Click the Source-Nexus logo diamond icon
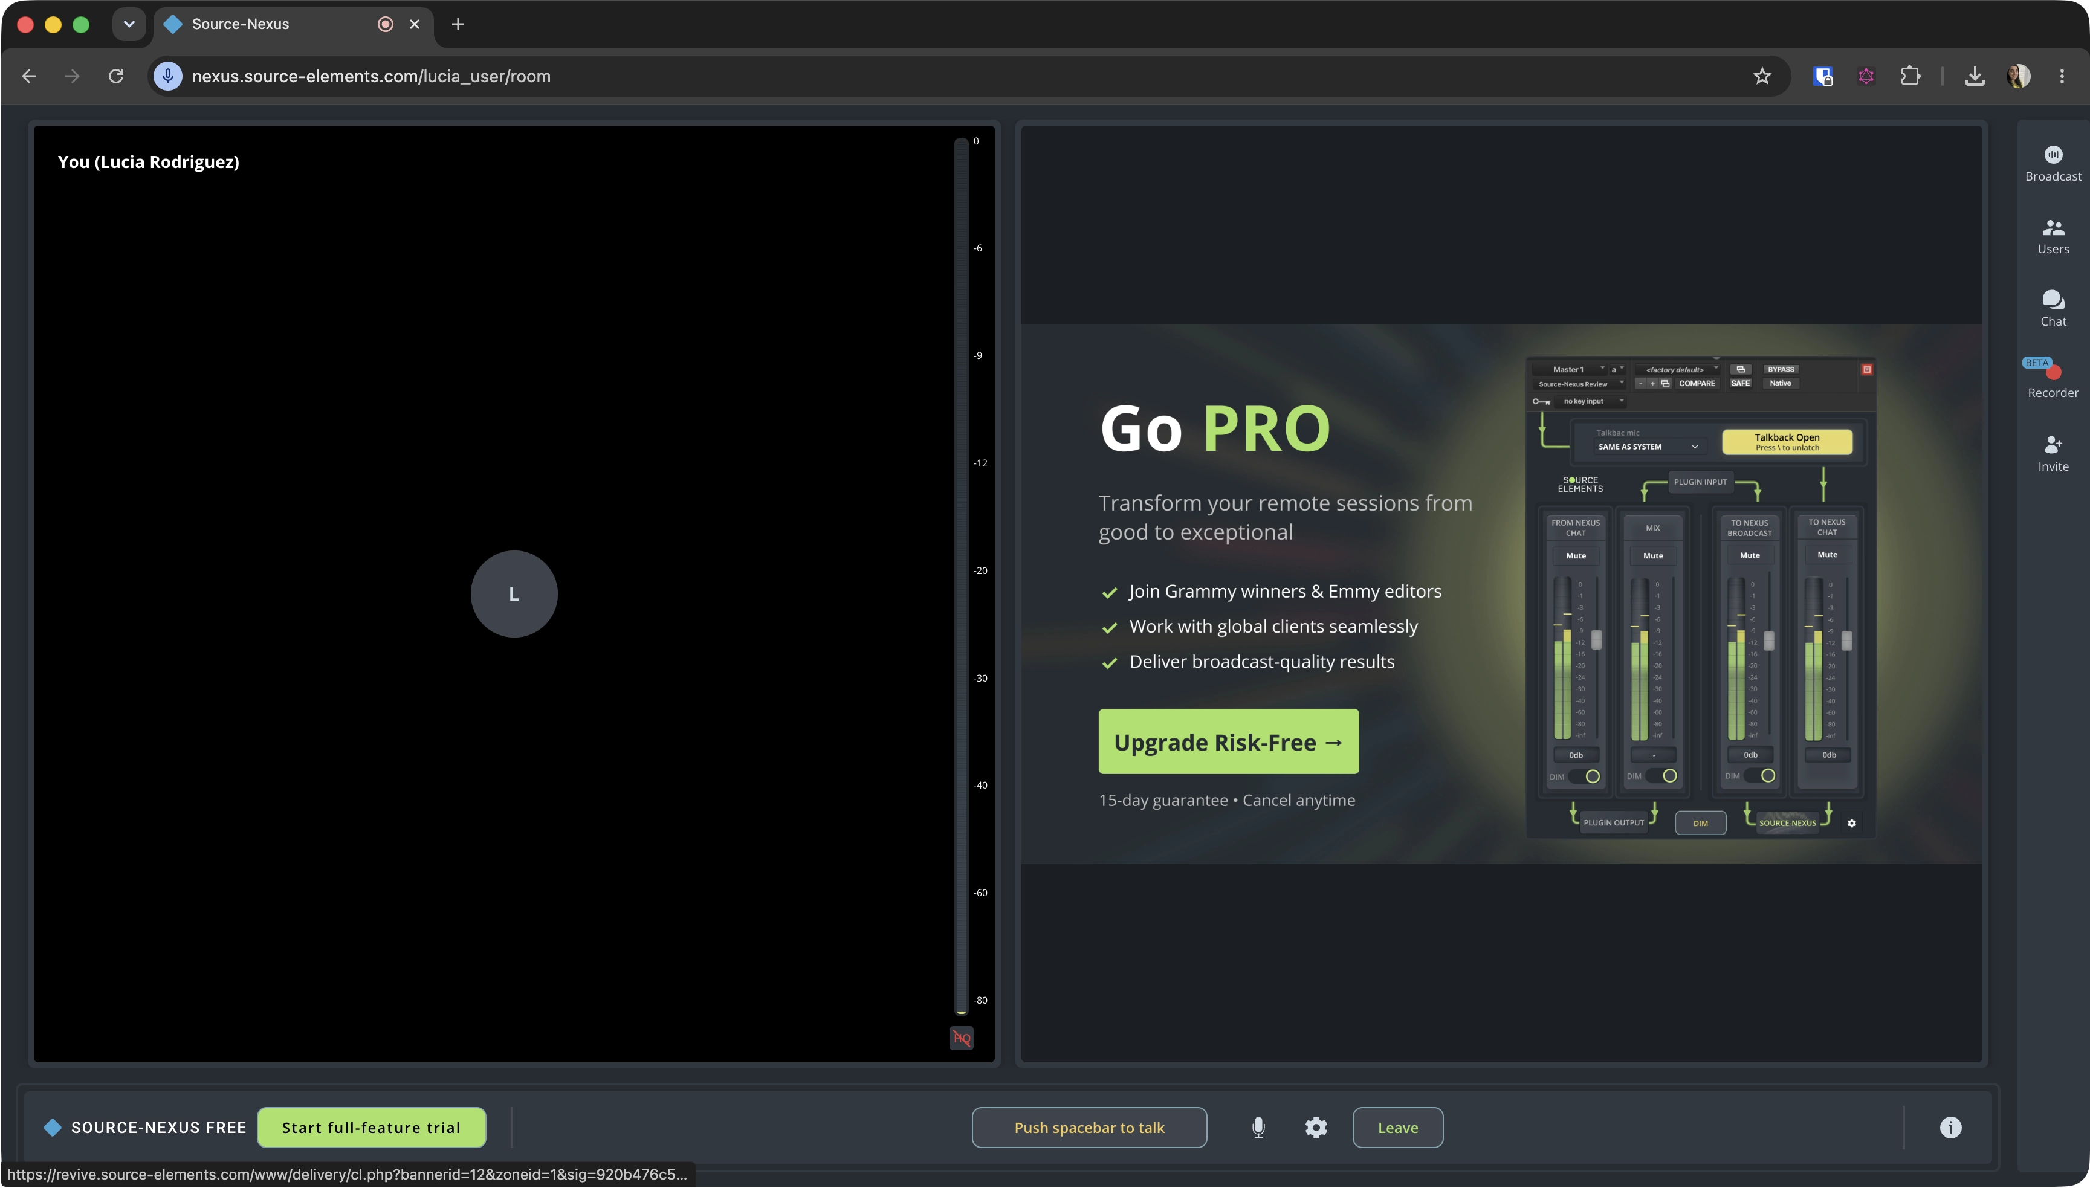 pyautogui.click(x=52, y=1127)
